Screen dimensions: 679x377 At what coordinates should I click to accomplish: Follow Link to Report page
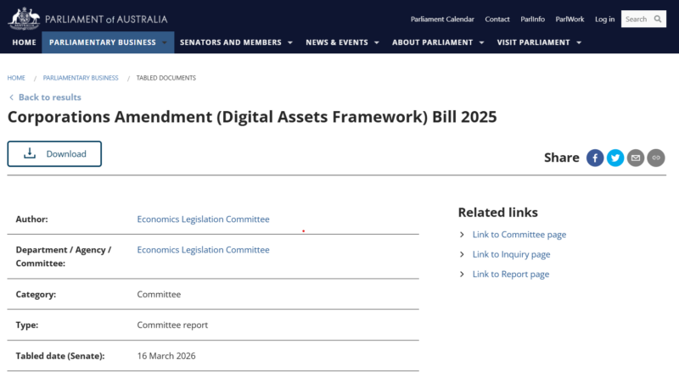pyautogui.click(x=510, y=274)
